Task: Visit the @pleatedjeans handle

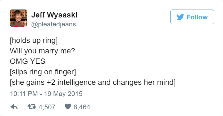Action: tap(54, 24)
